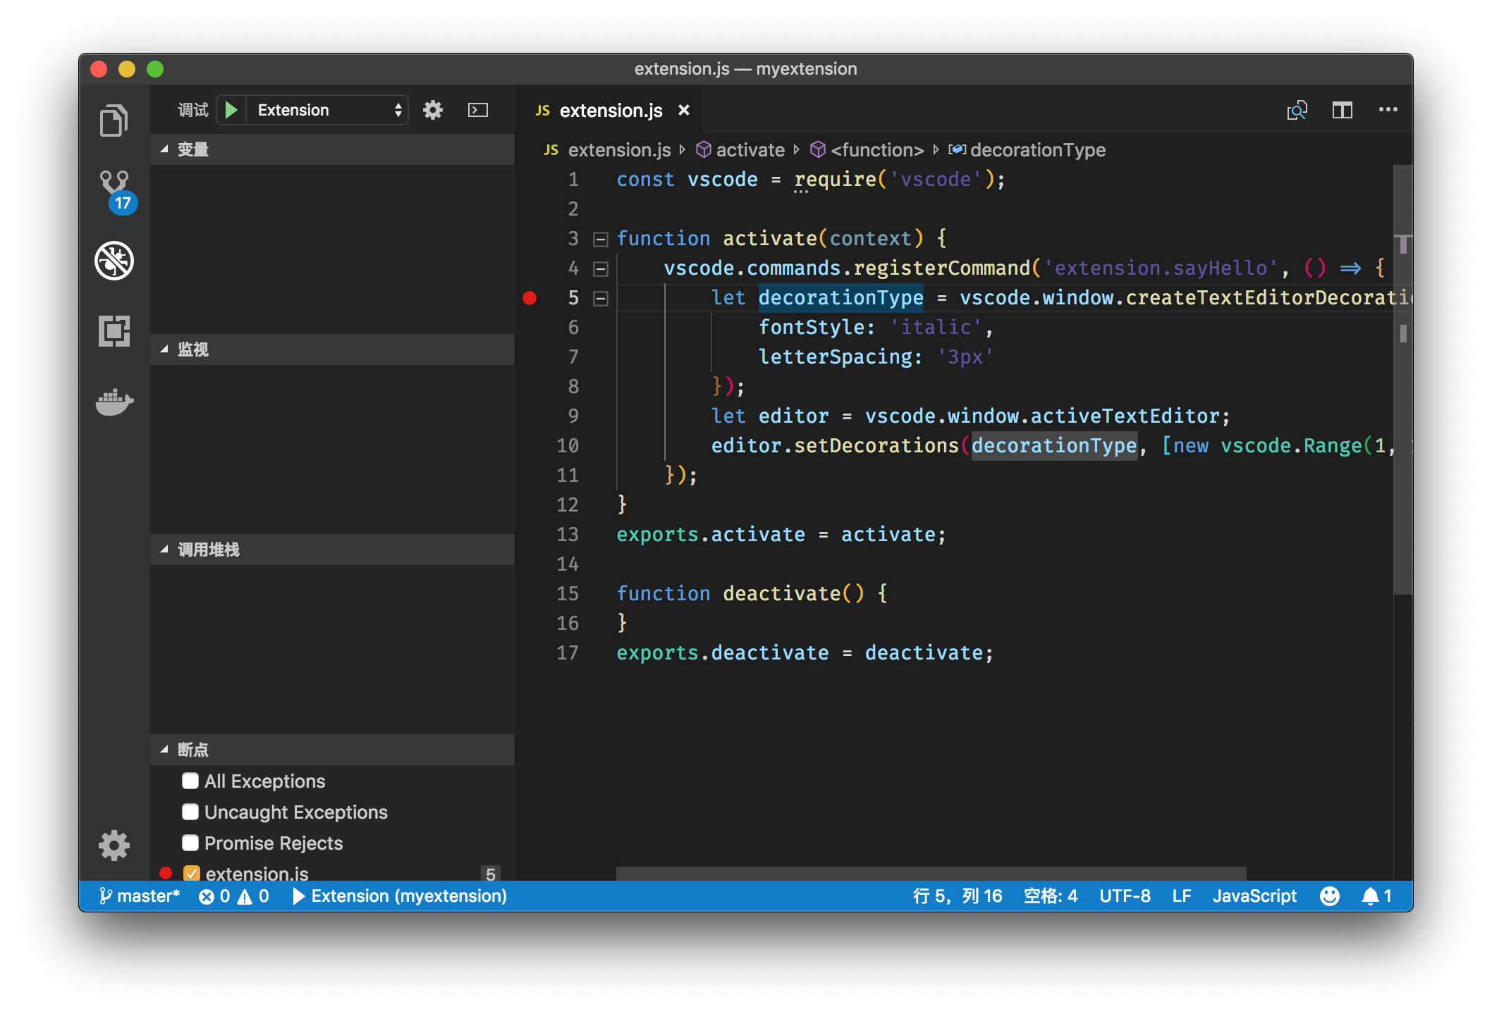Toggle Uncaught Exceptions checkbox

190,812
